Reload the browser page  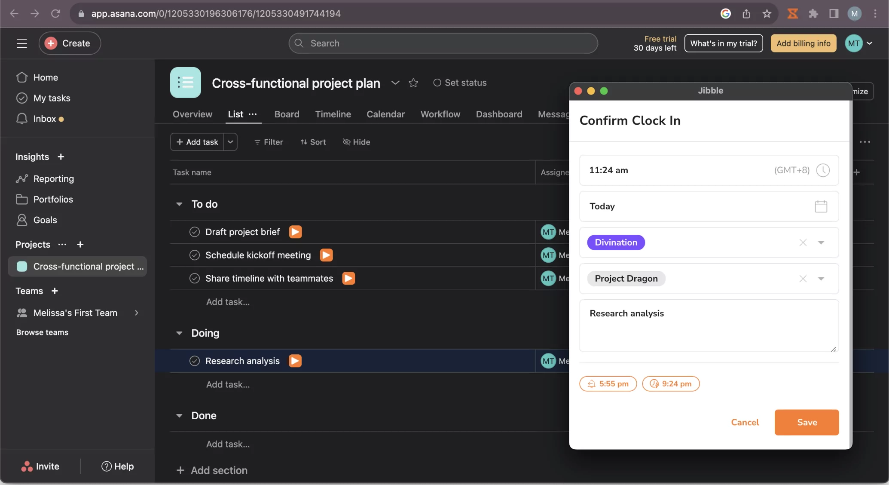pos(55,14)
